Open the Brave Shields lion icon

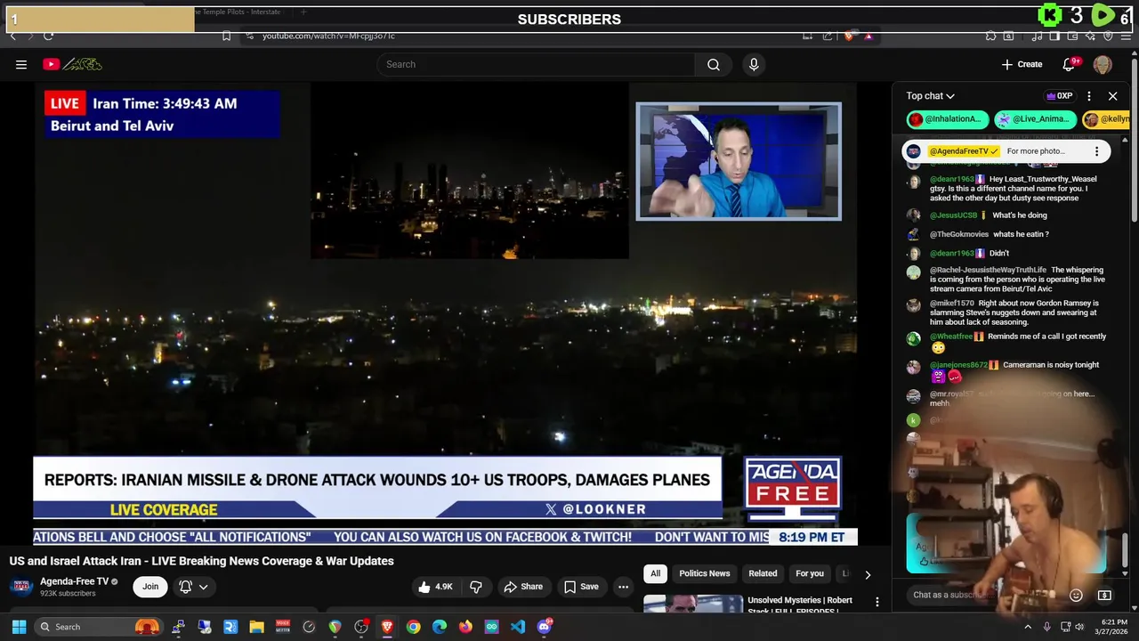(849, 36)
